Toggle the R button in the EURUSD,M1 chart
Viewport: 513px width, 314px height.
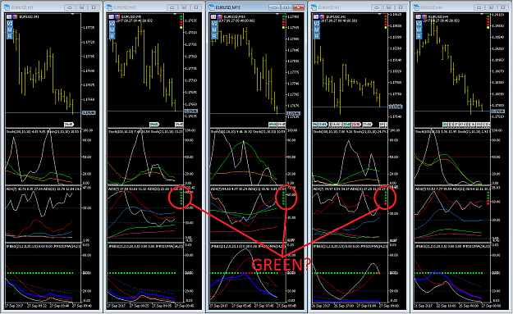[10, 36]
